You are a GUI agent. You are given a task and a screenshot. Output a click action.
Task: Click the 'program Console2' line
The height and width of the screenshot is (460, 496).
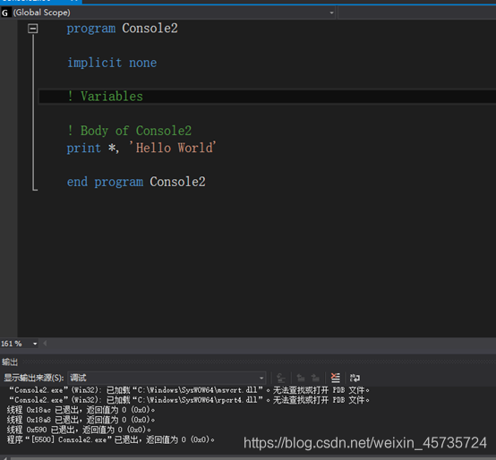coord(122,29)
